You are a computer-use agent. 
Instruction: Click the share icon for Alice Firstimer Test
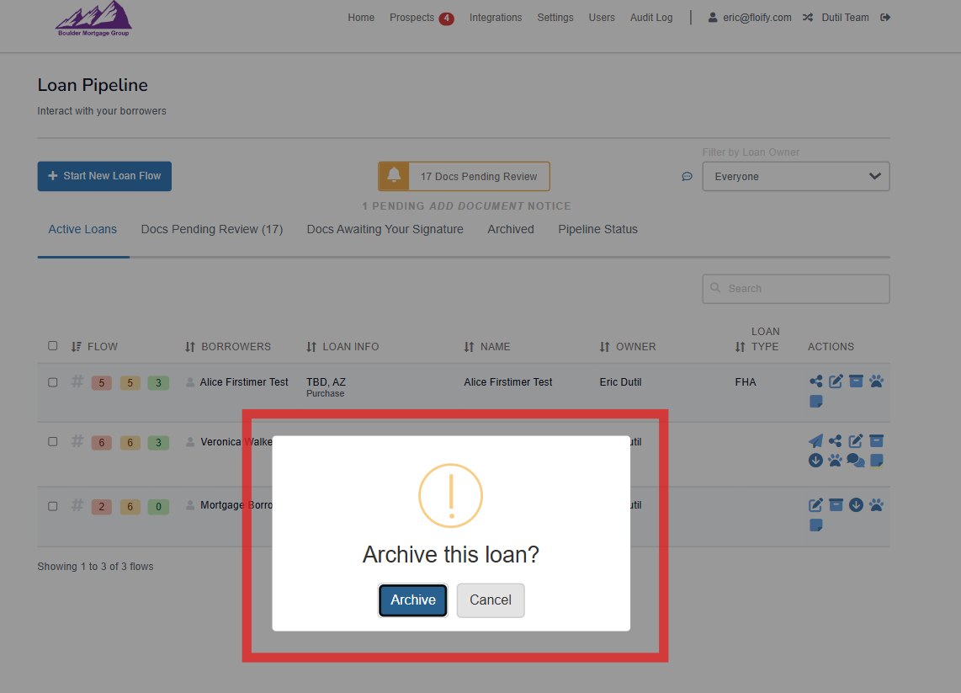click(x=815, y=381)
